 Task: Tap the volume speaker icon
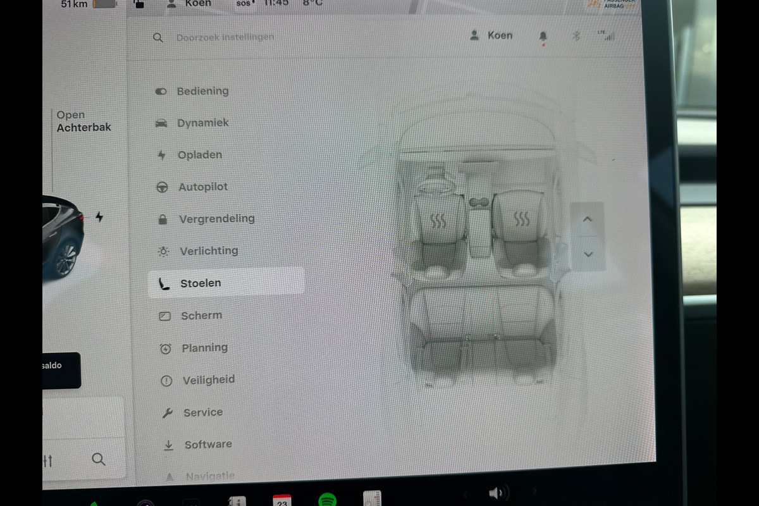pyautogui.click(x=498, y=493)
